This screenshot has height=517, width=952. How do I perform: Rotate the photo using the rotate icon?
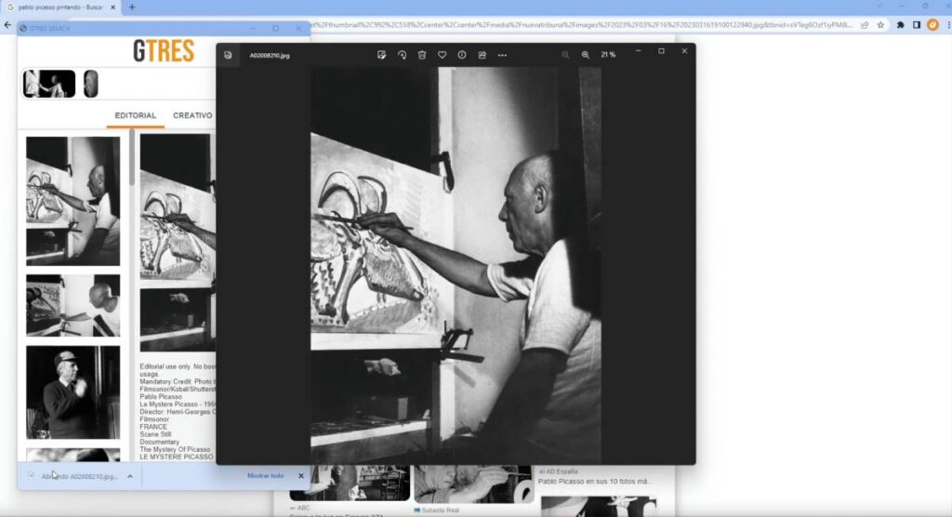pos(402,55)
